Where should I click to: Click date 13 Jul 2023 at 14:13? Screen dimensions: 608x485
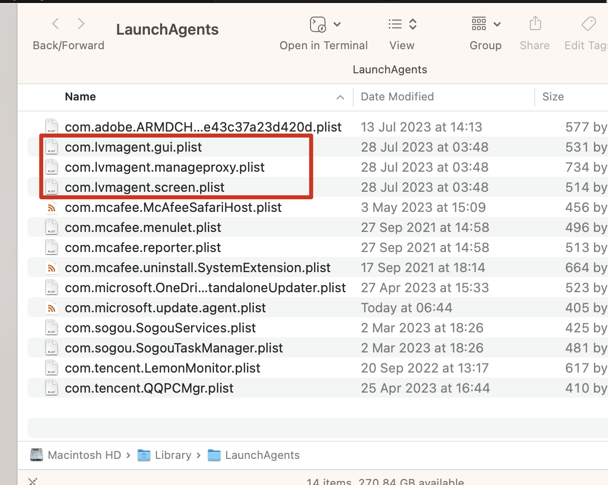pos(421,127)
